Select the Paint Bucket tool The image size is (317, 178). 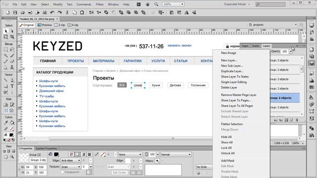tap(12, 123)
